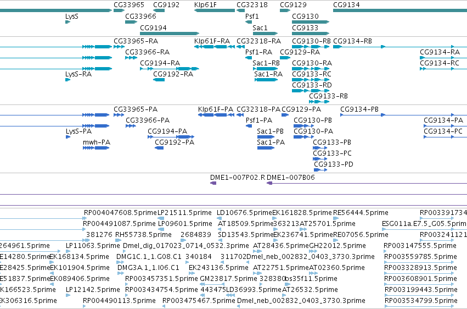Select the CG33966-PA protein label
The image size is (467, 309).
(148, 120)
